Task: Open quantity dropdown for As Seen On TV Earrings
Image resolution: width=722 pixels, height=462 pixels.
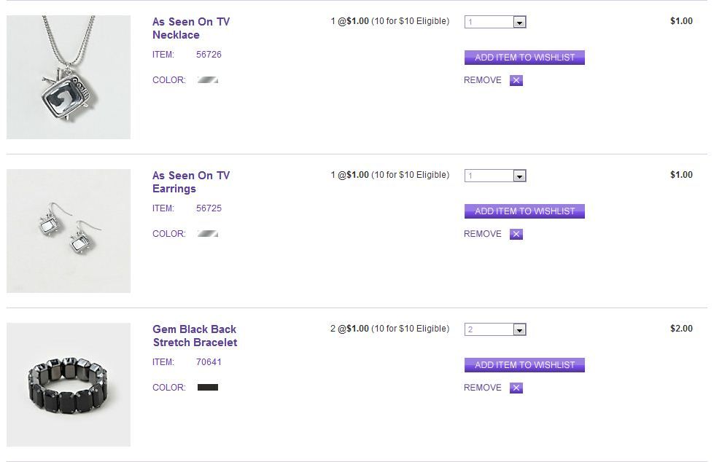Action: click(x=519, y=176)
